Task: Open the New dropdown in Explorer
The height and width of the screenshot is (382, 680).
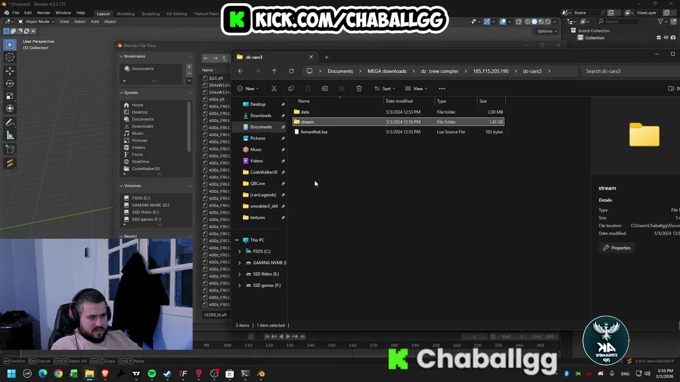Action: [x=248, y=89]
